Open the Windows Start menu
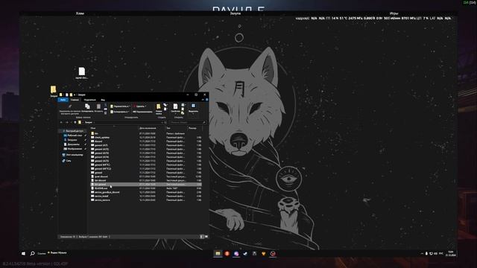This screenshot has height=268, width=477. point(24,253)
